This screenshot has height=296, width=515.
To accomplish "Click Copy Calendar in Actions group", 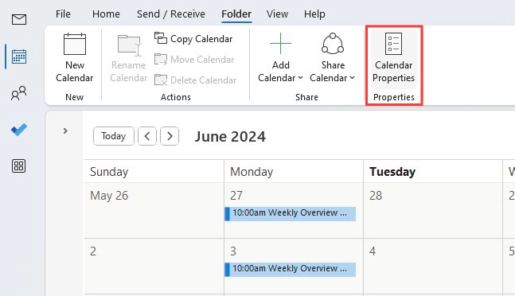I will click(193, 39).
